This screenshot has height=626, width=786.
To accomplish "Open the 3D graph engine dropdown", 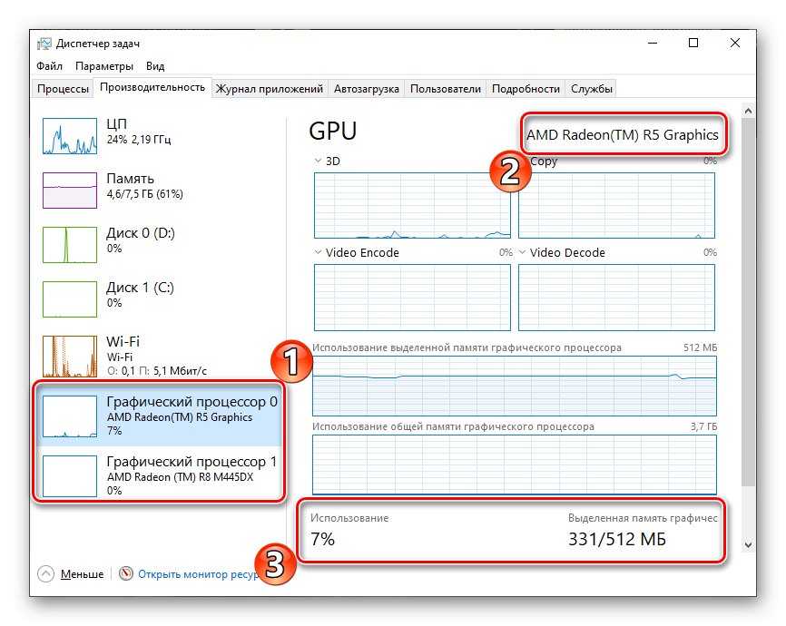I will (318, 161).
